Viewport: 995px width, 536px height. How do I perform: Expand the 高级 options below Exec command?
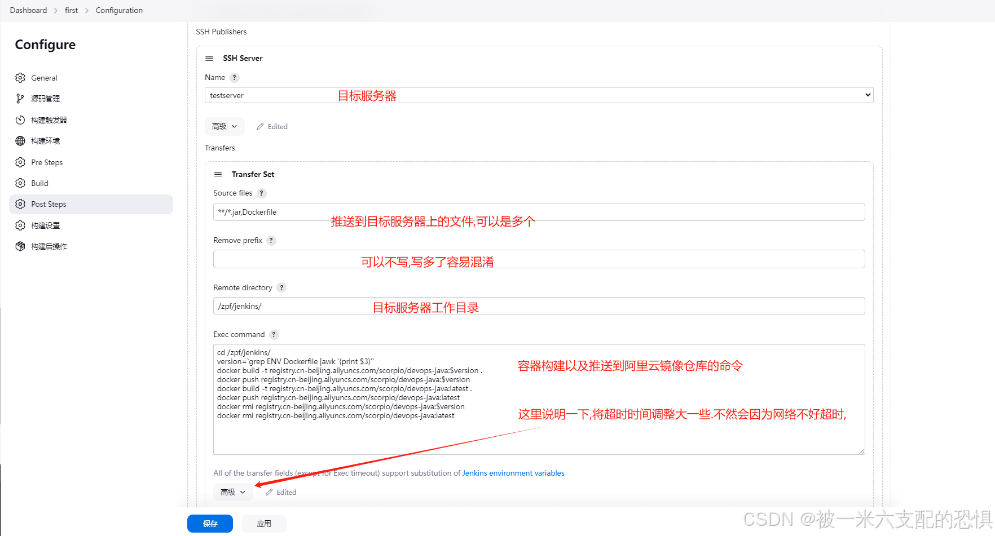(233, 493)
